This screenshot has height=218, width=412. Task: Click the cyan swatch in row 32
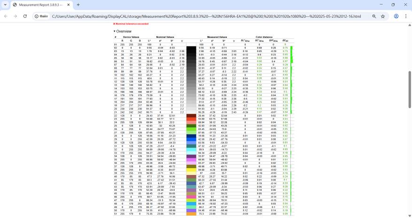191,150
